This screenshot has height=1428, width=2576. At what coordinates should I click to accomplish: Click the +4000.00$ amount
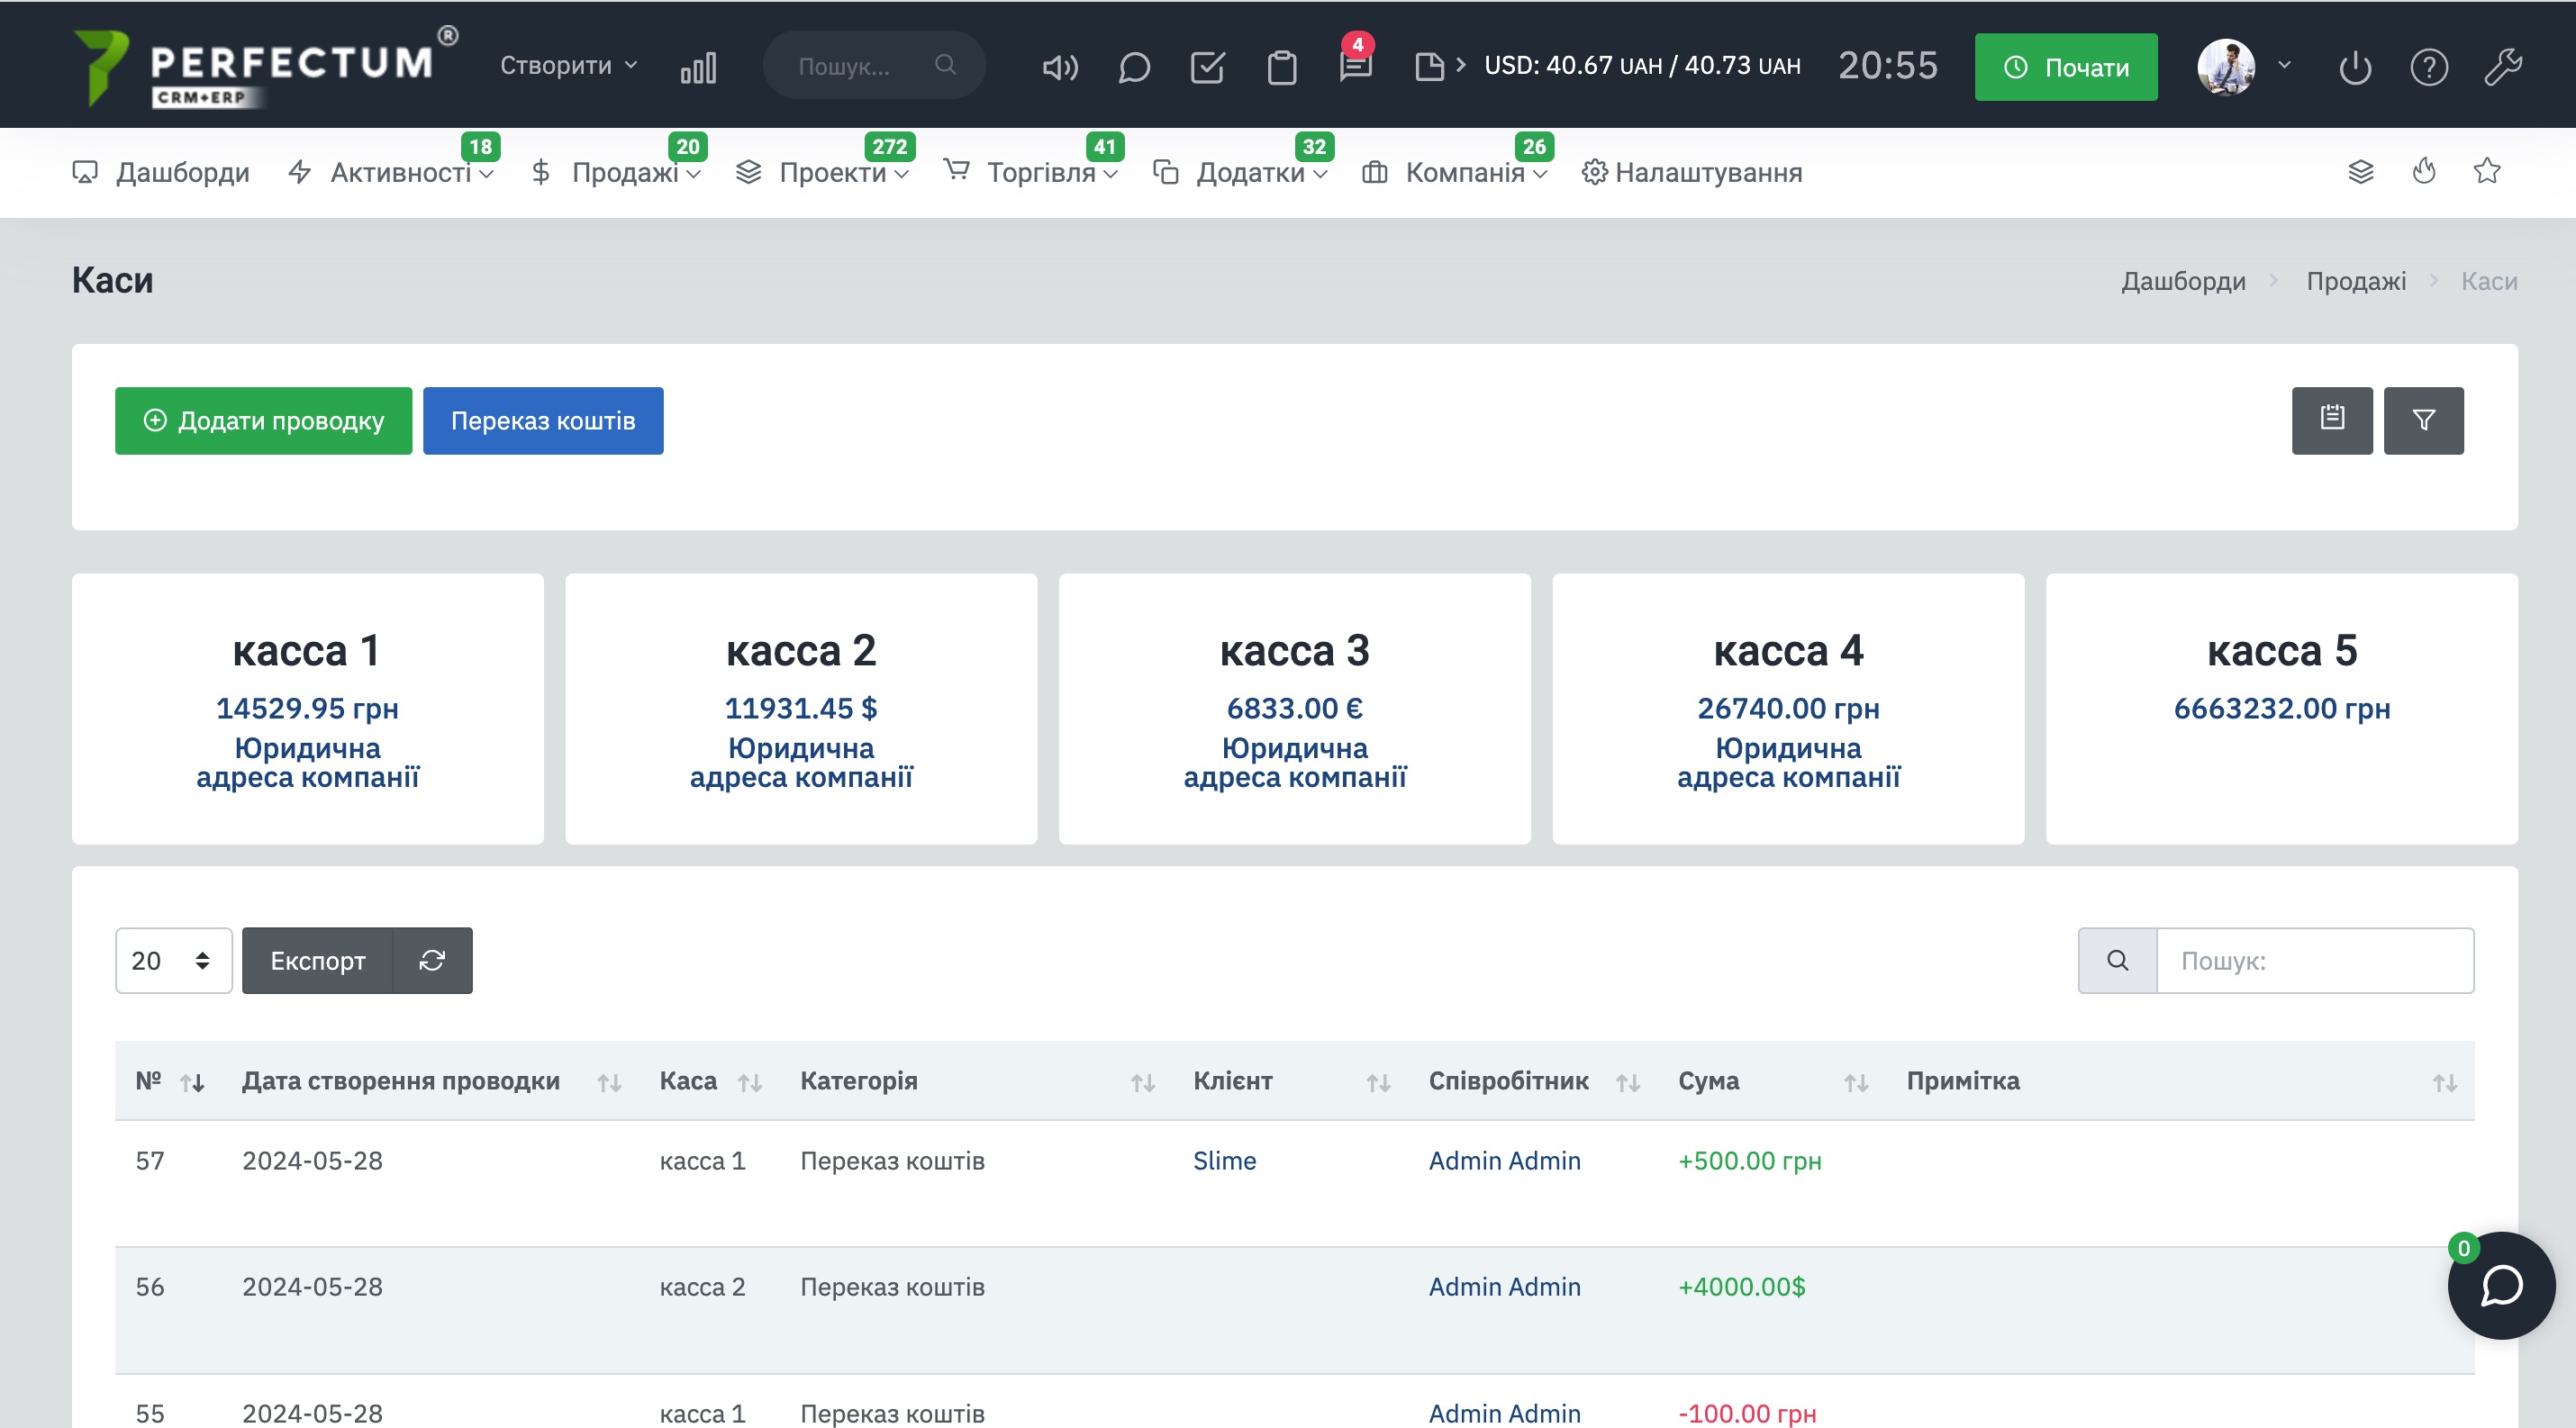click(1742, 1286)
